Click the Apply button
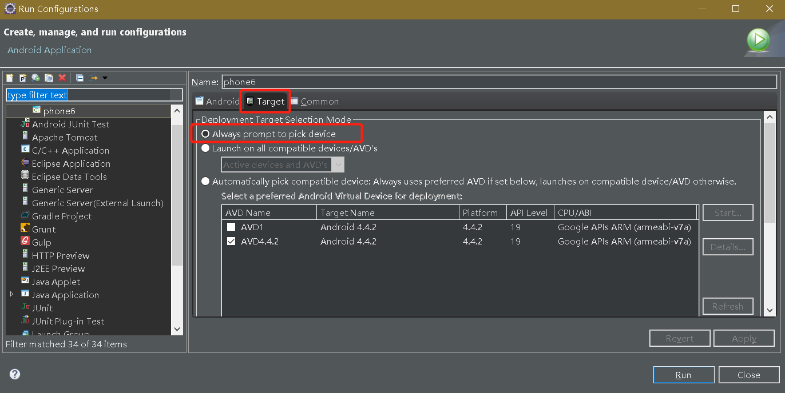The image size is (785, 393). pyautogui.click(x=744, y=338)
